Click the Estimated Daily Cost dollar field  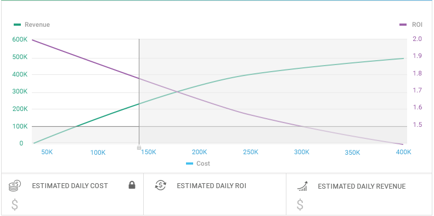pos(15,205)
